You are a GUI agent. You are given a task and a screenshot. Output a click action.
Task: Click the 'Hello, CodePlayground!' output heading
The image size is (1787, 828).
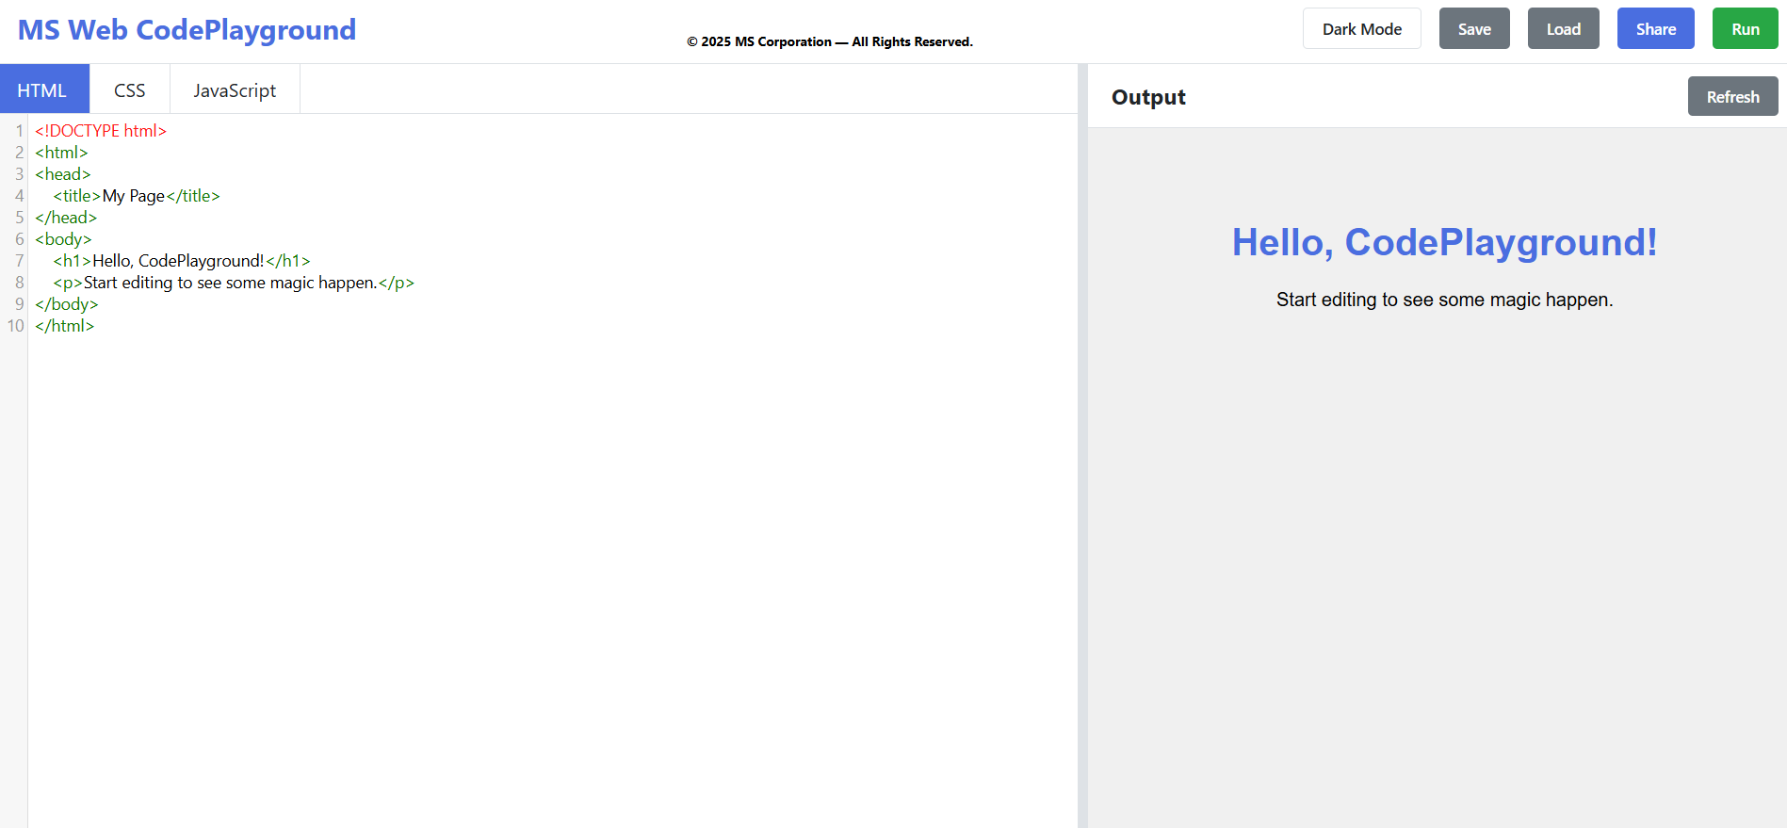(1443, 243)
